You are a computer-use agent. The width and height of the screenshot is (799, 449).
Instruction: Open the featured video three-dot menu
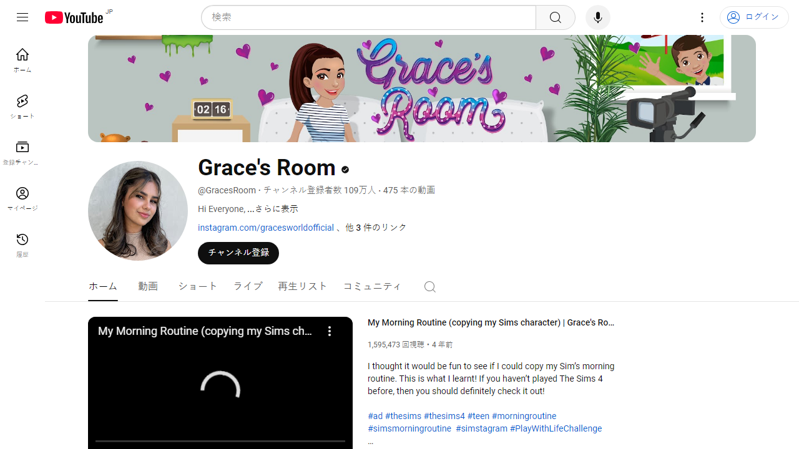pyautogui.click(x=330, y=331)
